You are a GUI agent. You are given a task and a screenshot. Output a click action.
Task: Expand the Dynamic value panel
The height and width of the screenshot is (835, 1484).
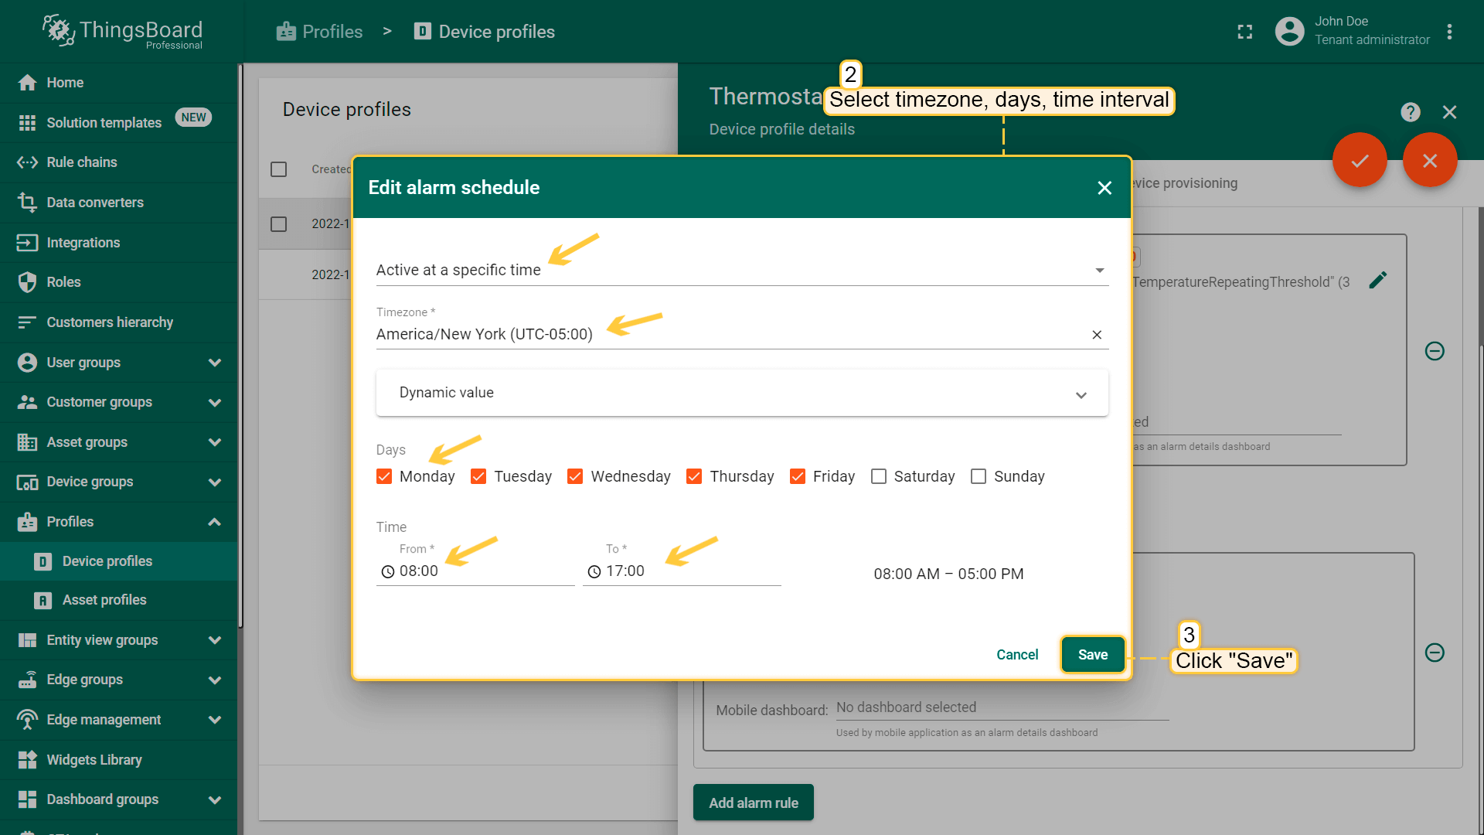pos(742,393)
